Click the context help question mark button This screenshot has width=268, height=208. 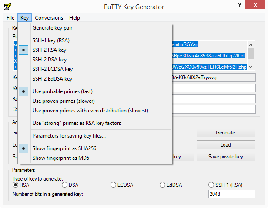coord(239,5)
